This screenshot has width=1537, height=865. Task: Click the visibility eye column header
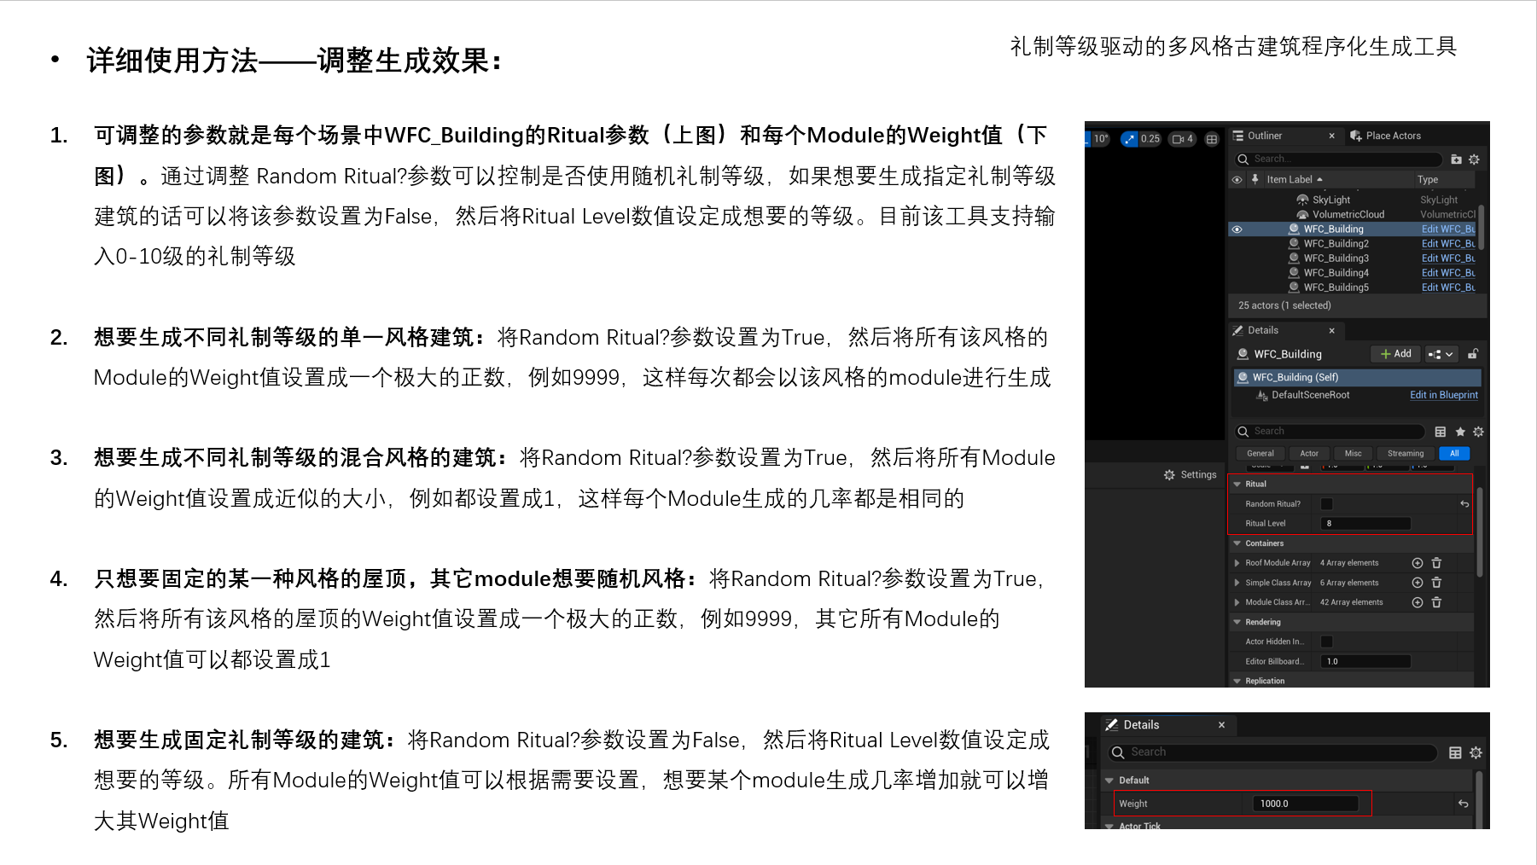click(1237, 179)
